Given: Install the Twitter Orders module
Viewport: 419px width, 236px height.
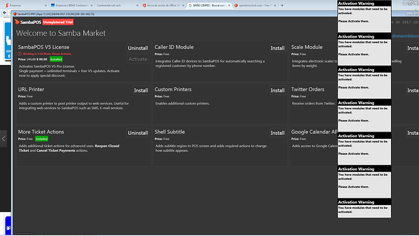Looking at the screenshot, I should [x=412, y=90].
